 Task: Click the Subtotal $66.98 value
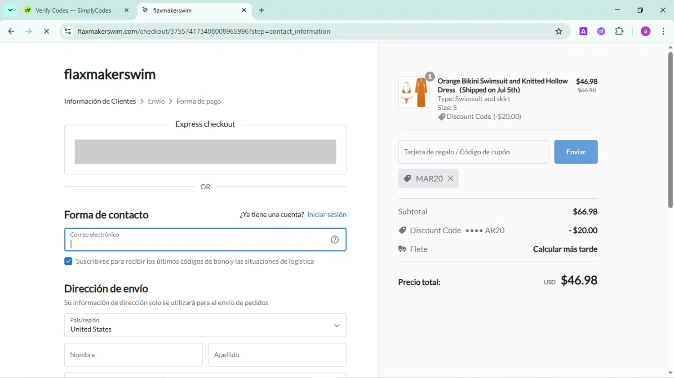pyautogui.click(x=585, y=212)
